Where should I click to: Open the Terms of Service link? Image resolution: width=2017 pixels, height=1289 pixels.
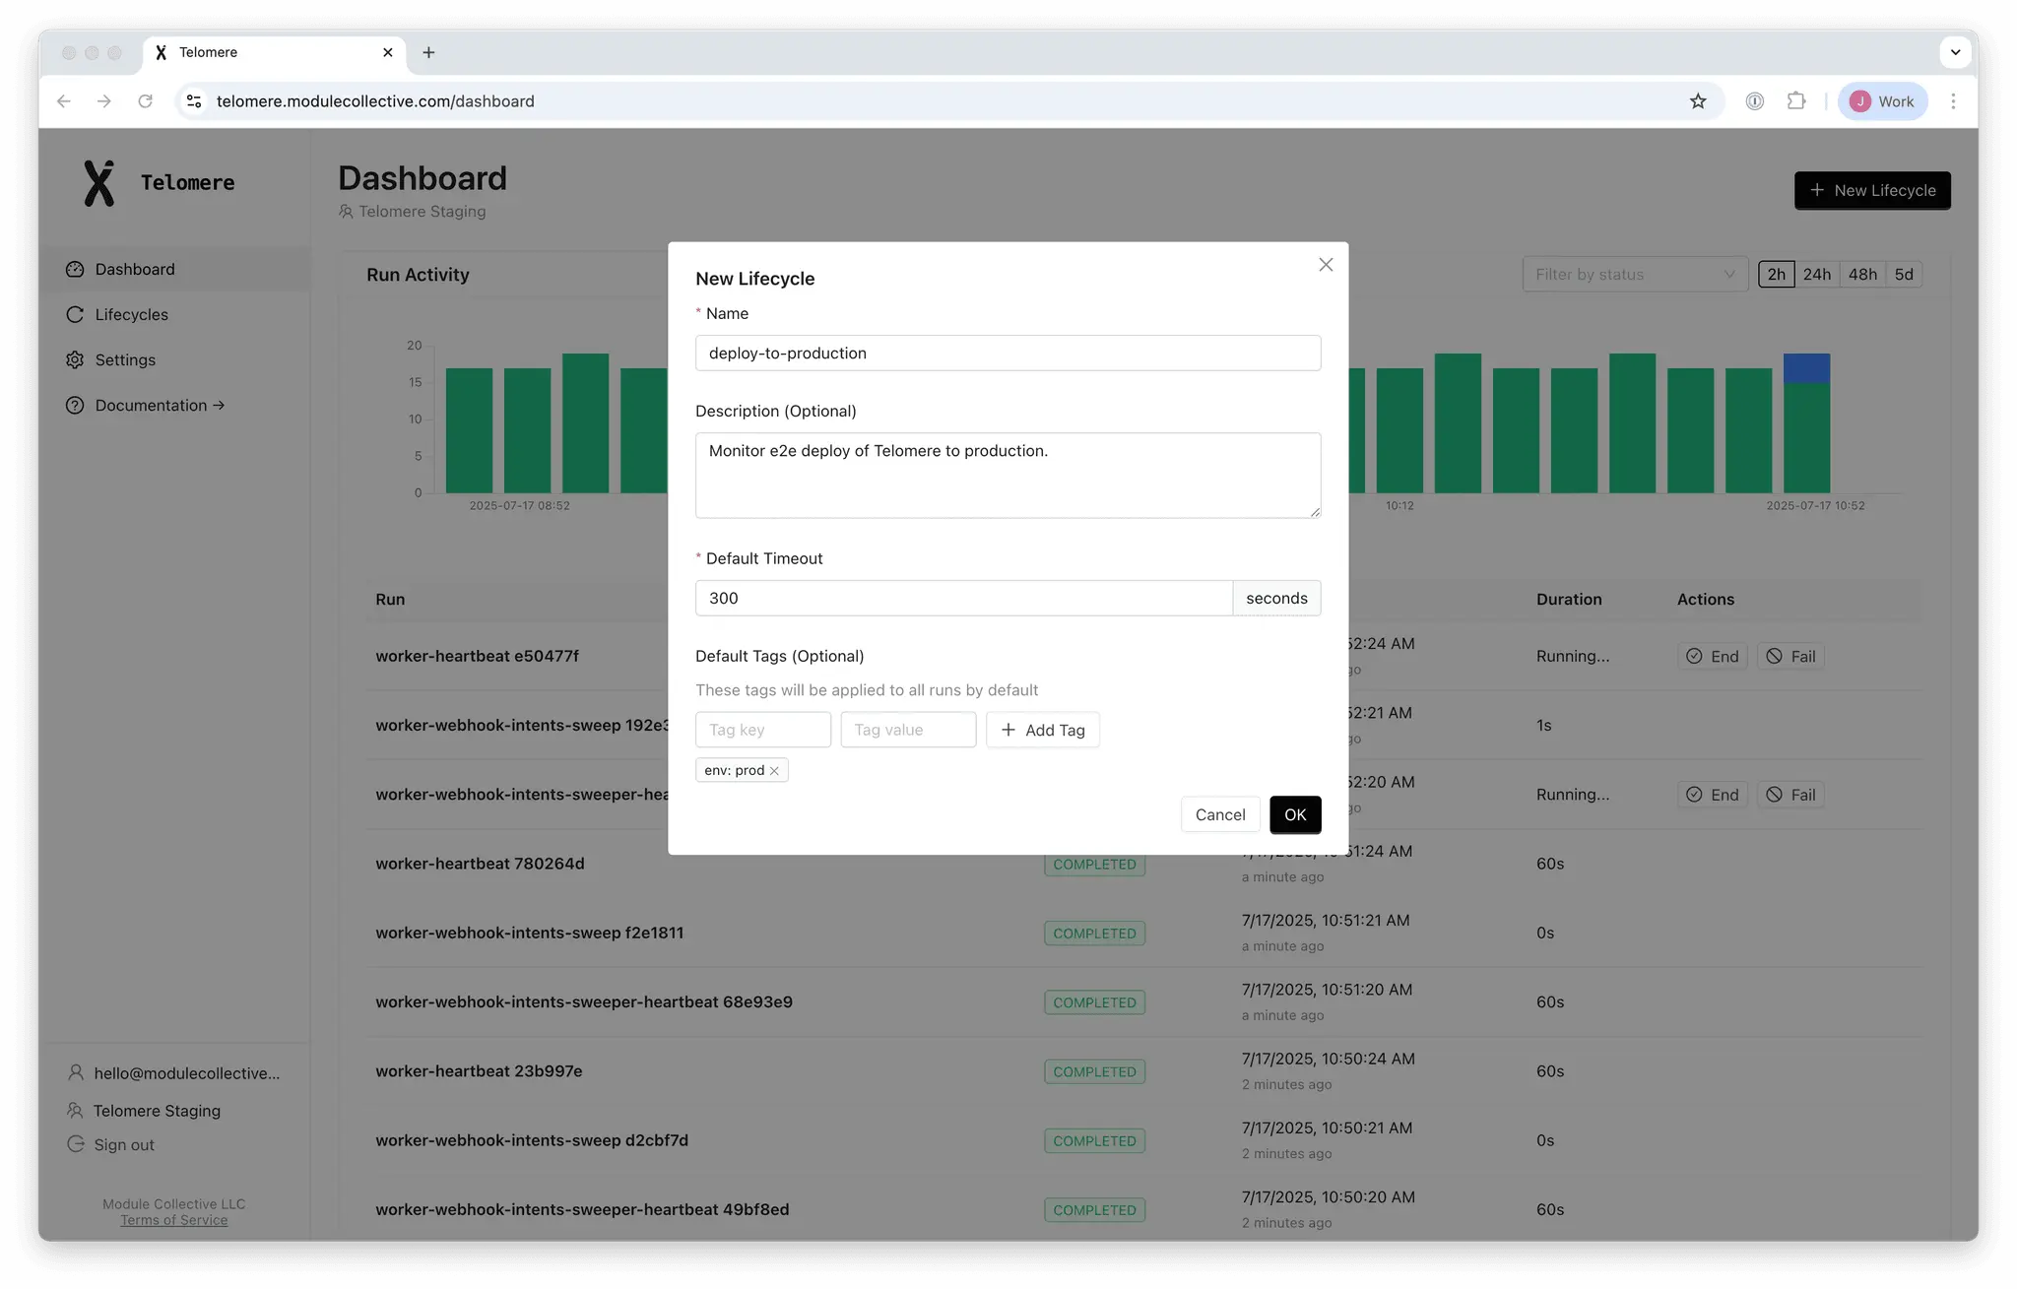coord(174,1221)
